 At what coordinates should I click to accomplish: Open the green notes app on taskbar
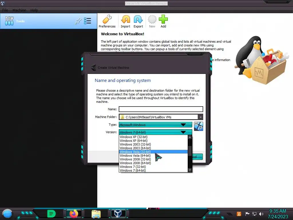coord(52,214)
